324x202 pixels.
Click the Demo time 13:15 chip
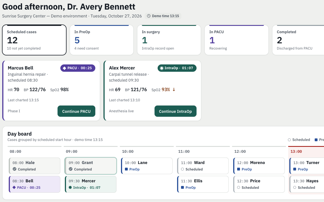coord(163,16)
